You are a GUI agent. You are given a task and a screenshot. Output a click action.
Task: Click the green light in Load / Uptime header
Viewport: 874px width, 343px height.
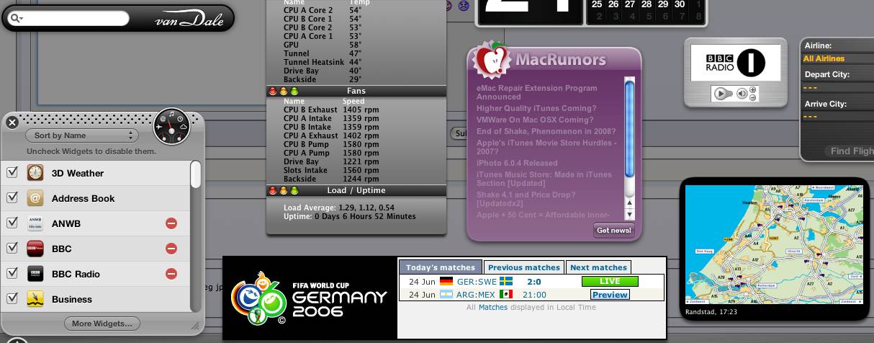click(x=294, y=191)
